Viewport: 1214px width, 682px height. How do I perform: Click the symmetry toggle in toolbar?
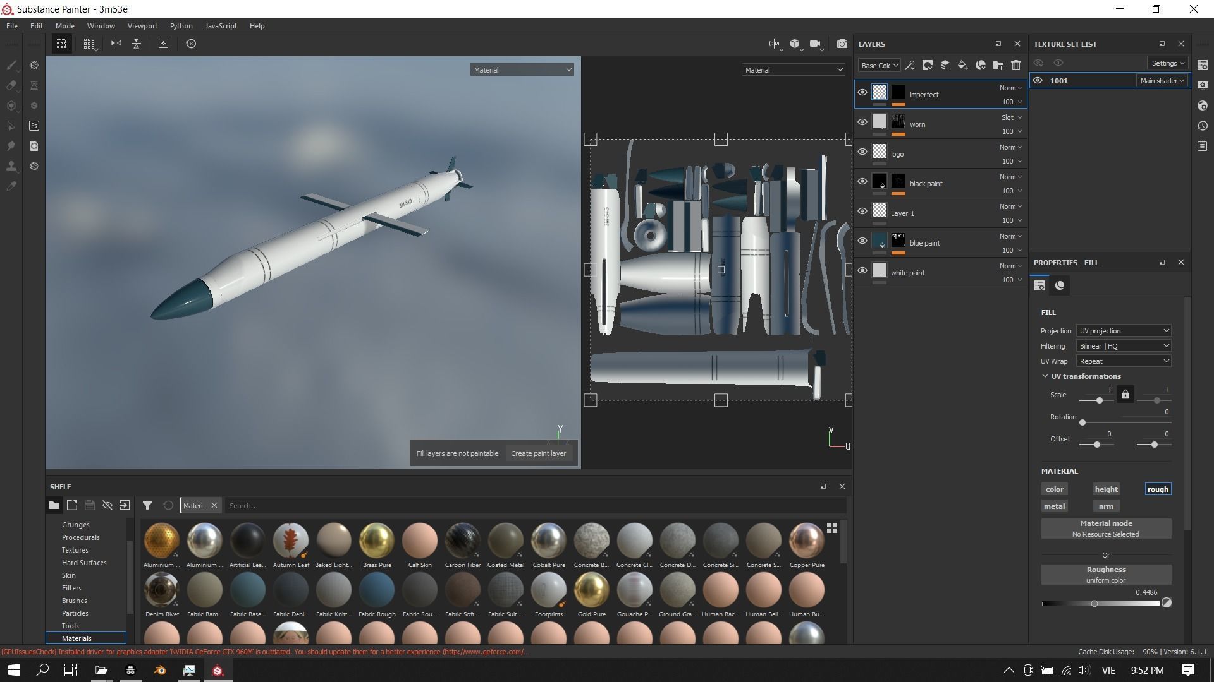tap(116, 44)
